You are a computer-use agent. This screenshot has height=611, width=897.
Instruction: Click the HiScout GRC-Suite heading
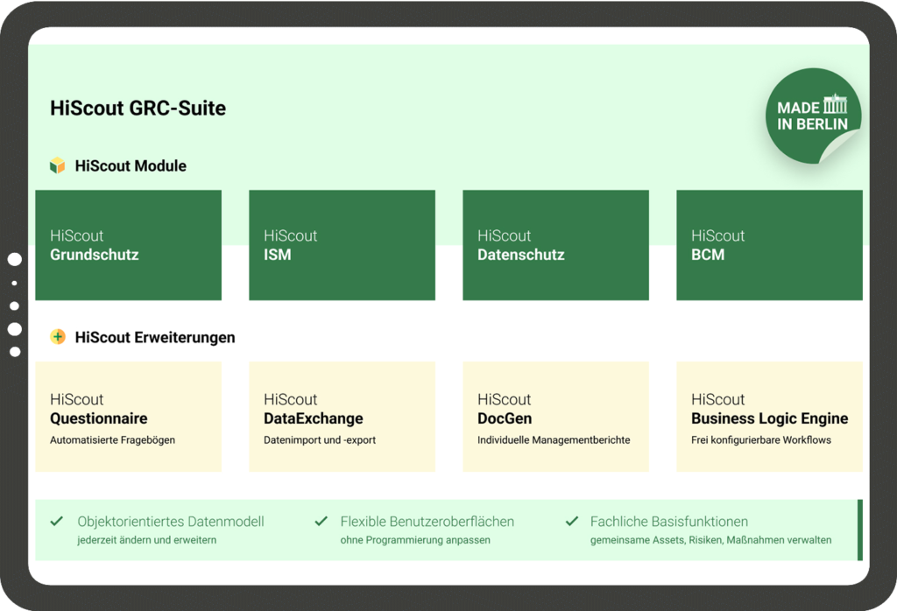pos(138,108)
